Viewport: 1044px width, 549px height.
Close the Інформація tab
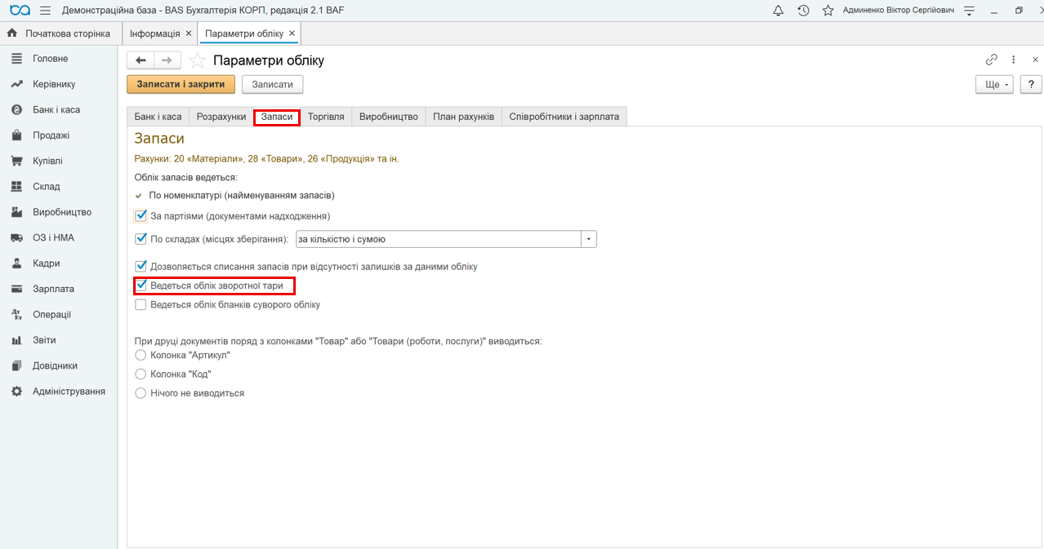pyautogui.click(x=189, y=33)
